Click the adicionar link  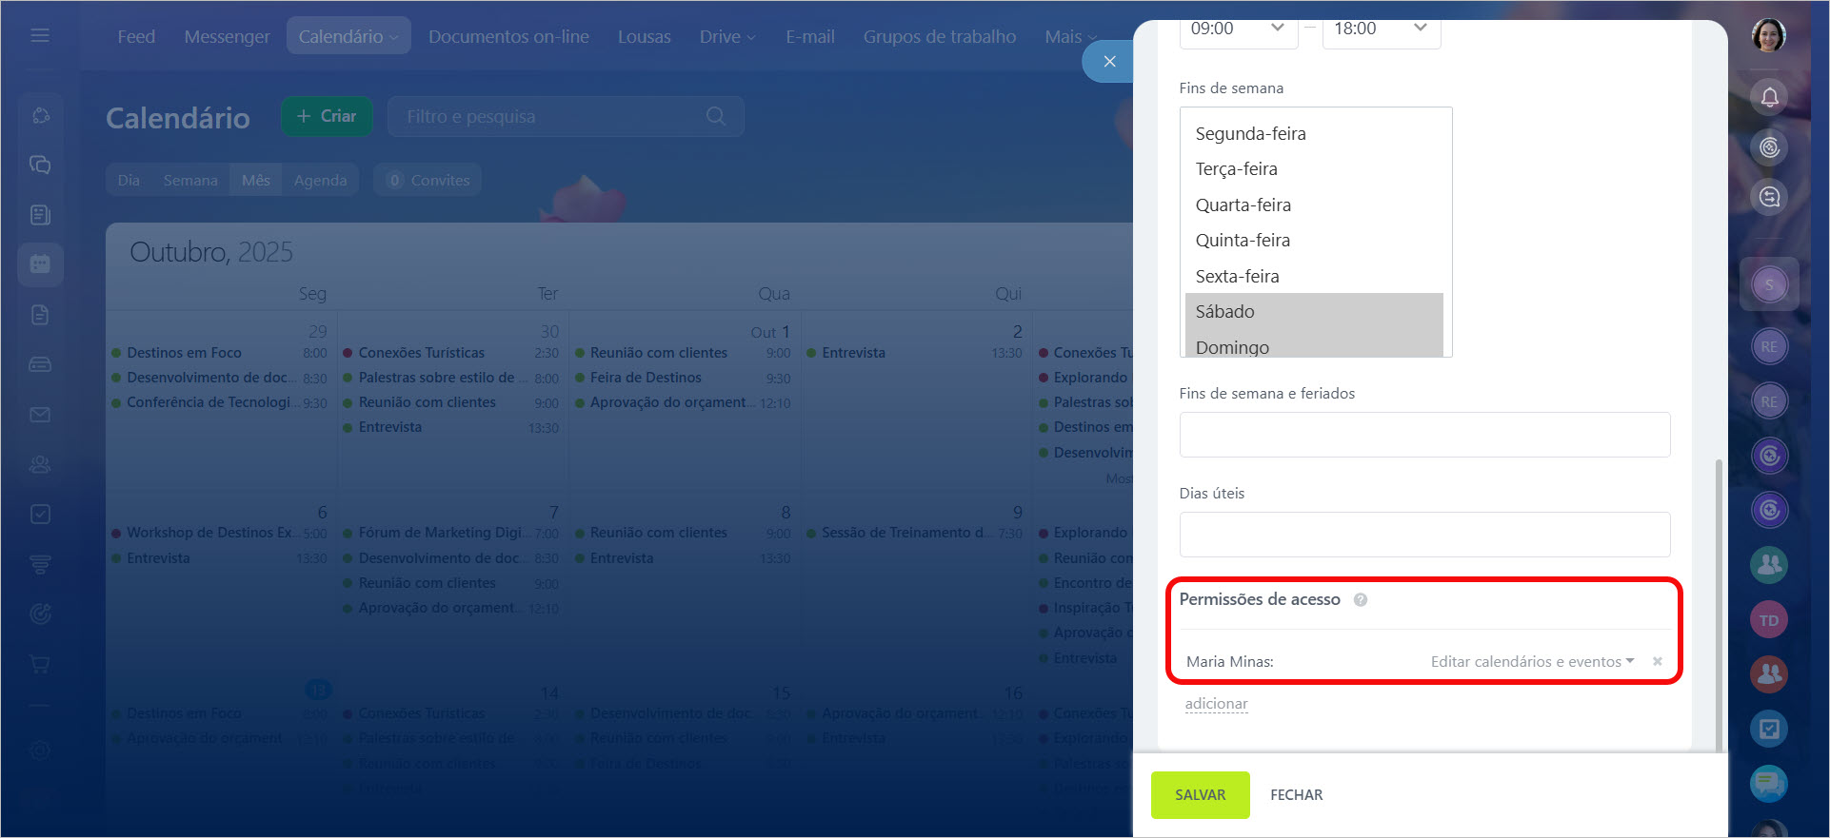tap(1216, 704)
